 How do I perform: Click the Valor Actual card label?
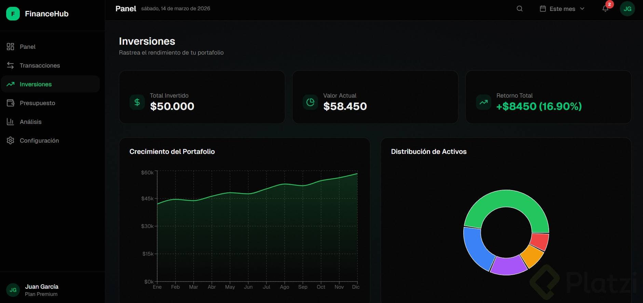click(340, 96)
